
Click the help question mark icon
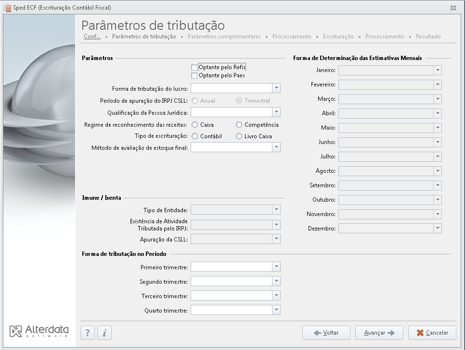[x=88, y=333]
